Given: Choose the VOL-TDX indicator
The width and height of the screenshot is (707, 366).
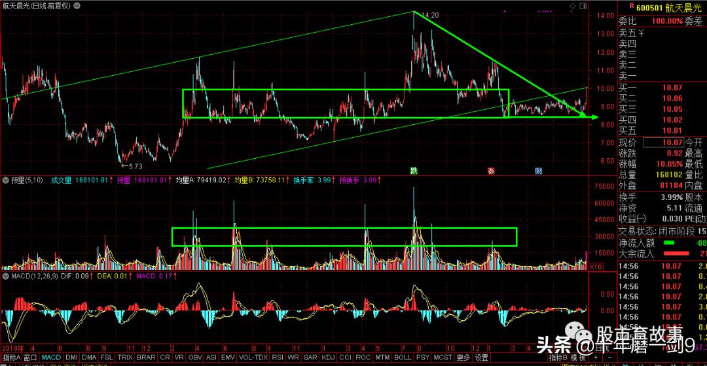Looking at the screenshot, I should pos(253,358).
